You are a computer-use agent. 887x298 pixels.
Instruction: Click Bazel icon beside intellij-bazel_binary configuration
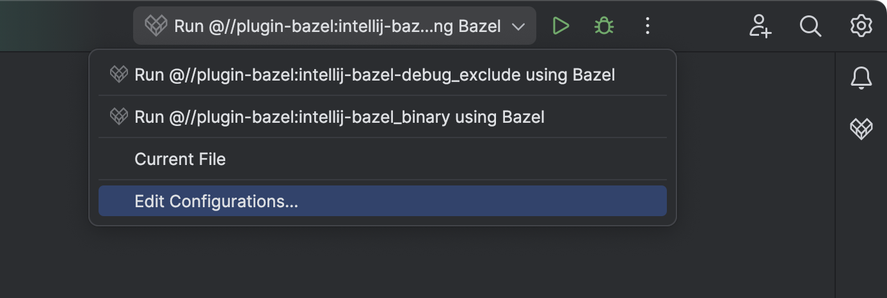click(119, 117)
